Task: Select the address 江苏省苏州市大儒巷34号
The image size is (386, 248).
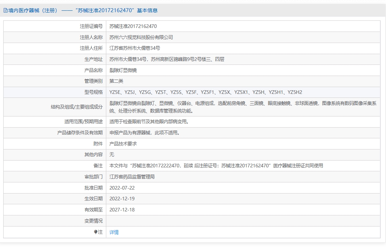Action: click(x=135, y=48)
